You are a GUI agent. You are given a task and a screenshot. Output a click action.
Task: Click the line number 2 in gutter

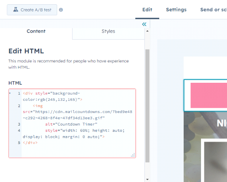pos(19,106)
